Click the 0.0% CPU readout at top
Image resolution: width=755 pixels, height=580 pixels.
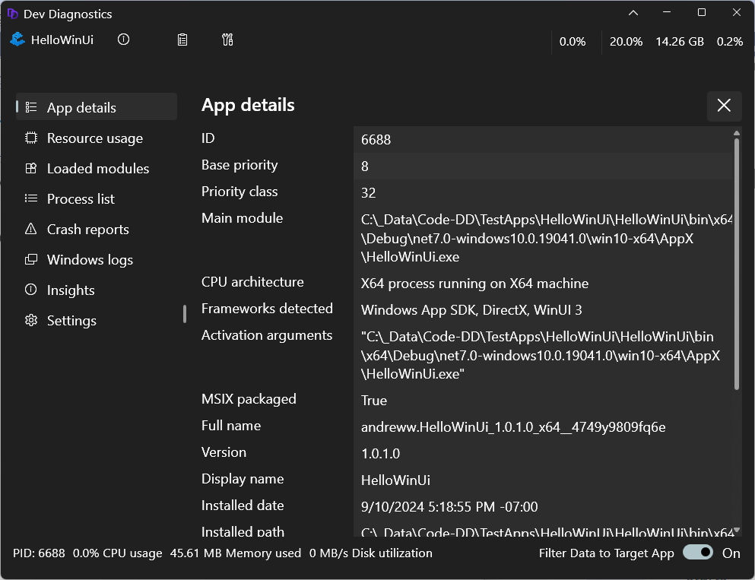pos(573,41)
